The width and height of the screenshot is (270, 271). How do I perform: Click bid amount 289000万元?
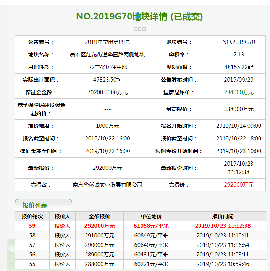tap(99, 255)
